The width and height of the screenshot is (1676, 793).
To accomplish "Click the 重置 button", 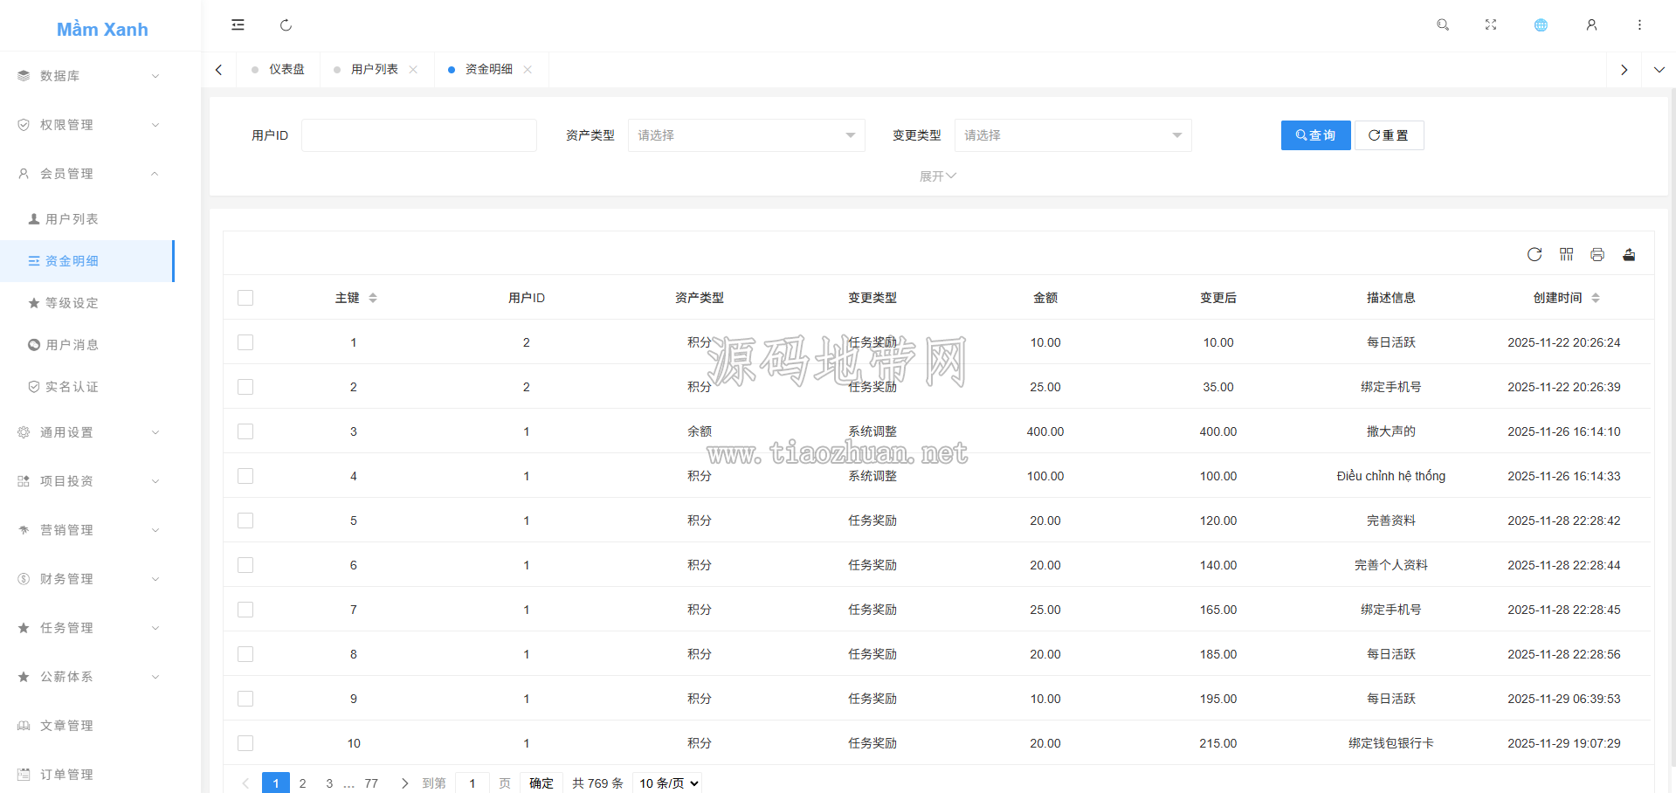I will 1389,135.
